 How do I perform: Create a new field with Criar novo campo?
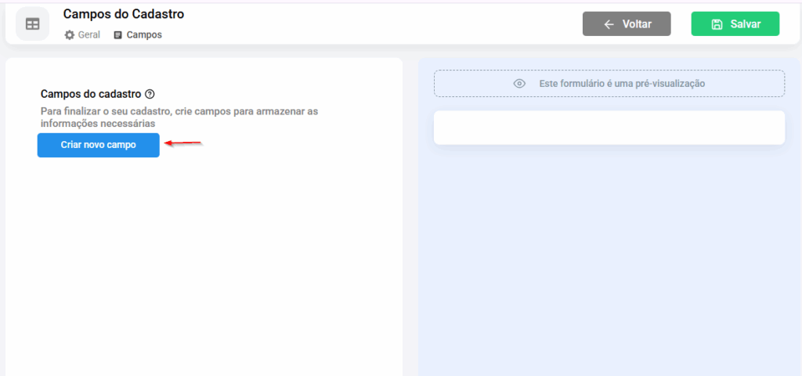(99, 145)
